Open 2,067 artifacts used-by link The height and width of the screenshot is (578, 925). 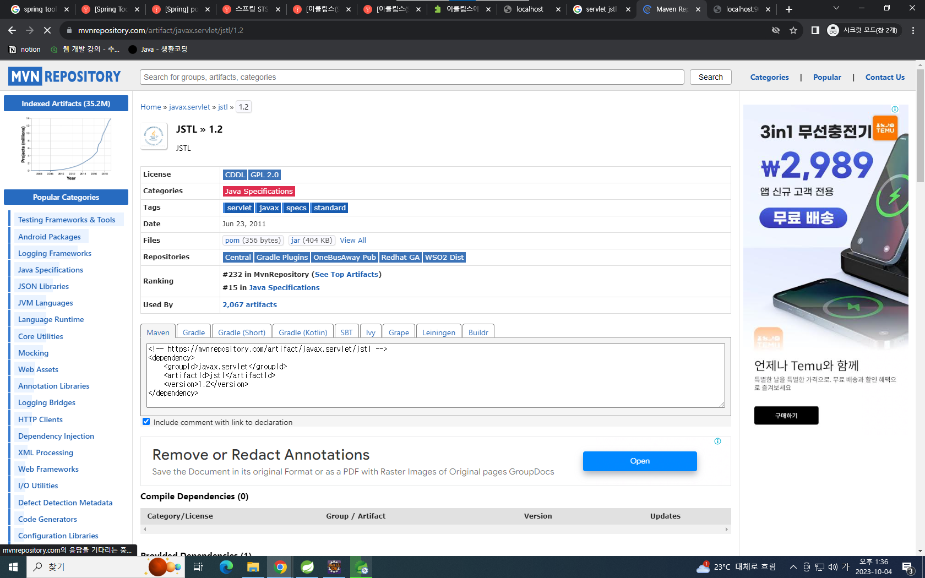click(x=249, y=304)
